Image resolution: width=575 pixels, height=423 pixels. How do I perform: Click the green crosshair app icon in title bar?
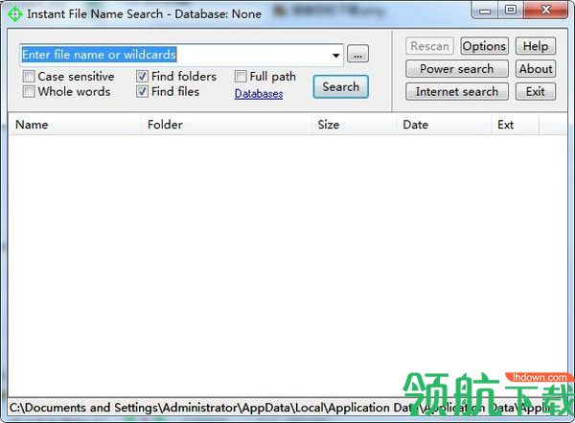(15, 14)
